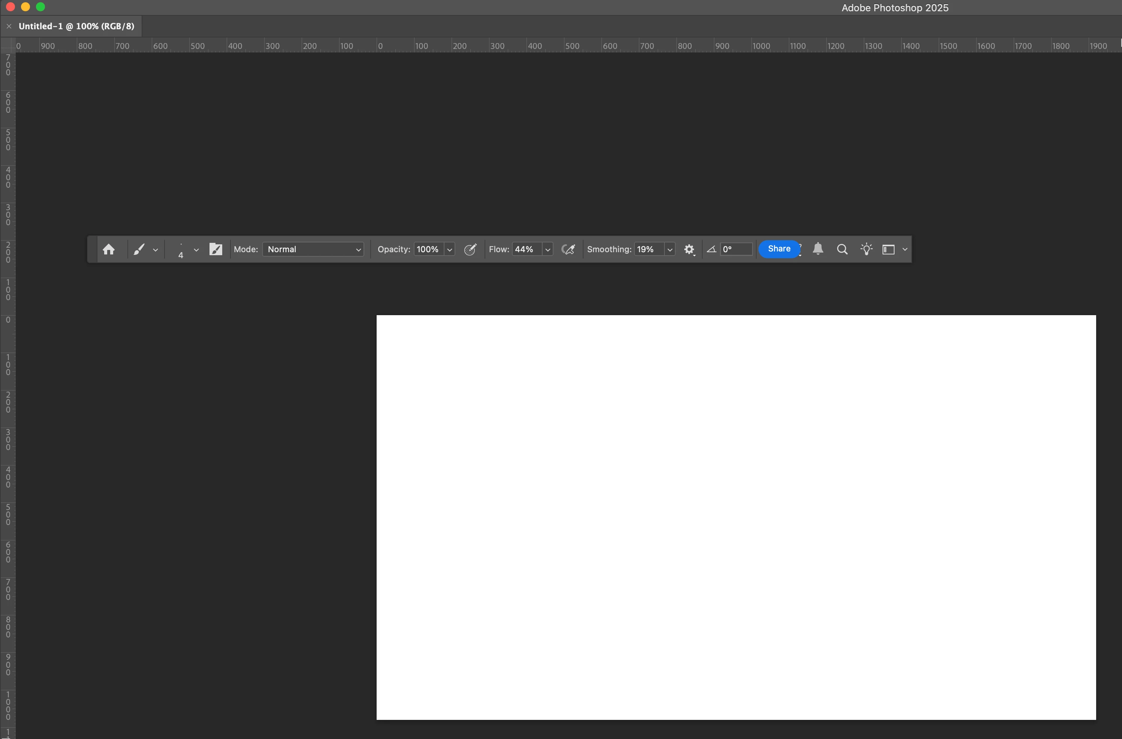Open the smoothing options gear
Image resolution: width=1122 pixels, height=739 pixels.
689,249
